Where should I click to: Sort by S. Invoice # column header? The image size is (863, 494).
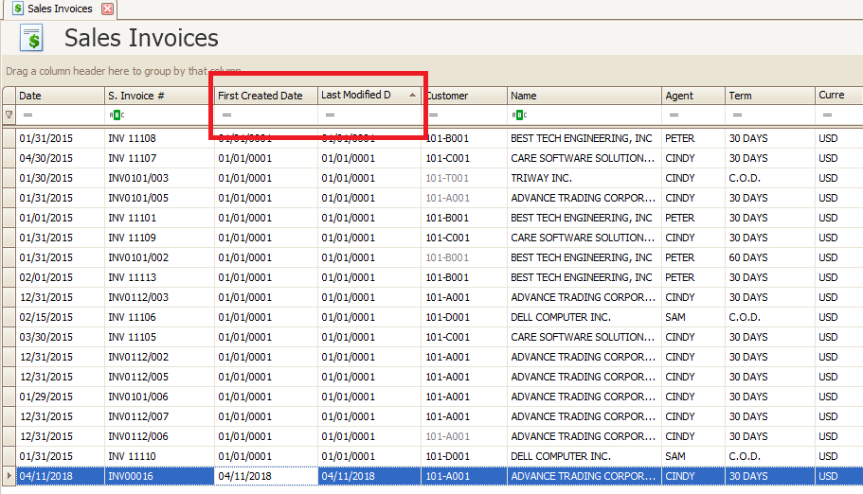(159, 96)
